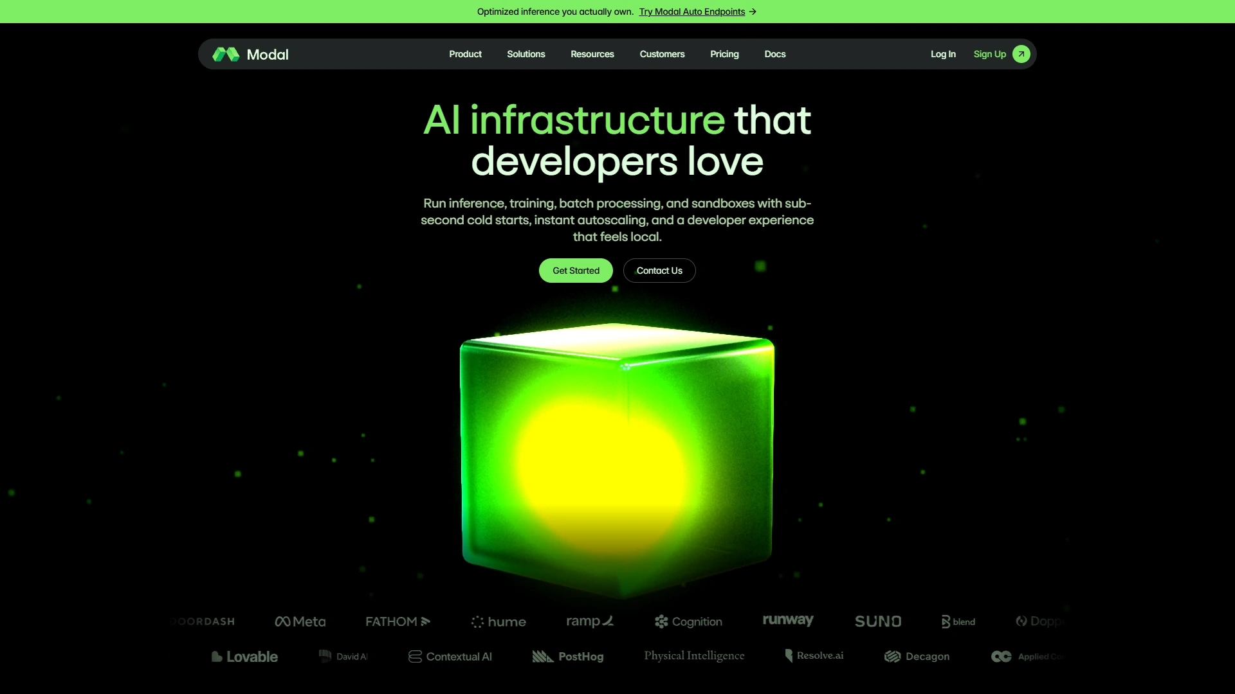This screenshot has width=1235, height=694.
Task: Click the Physical Intelligence logo
Action: click(694, 656)
